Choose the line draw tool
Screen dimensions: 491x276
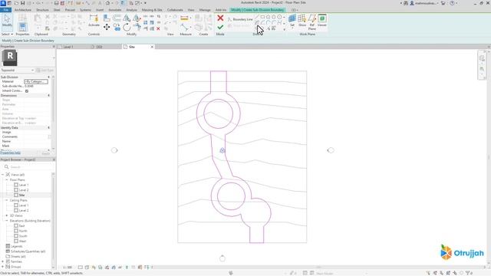pos(257,17)
